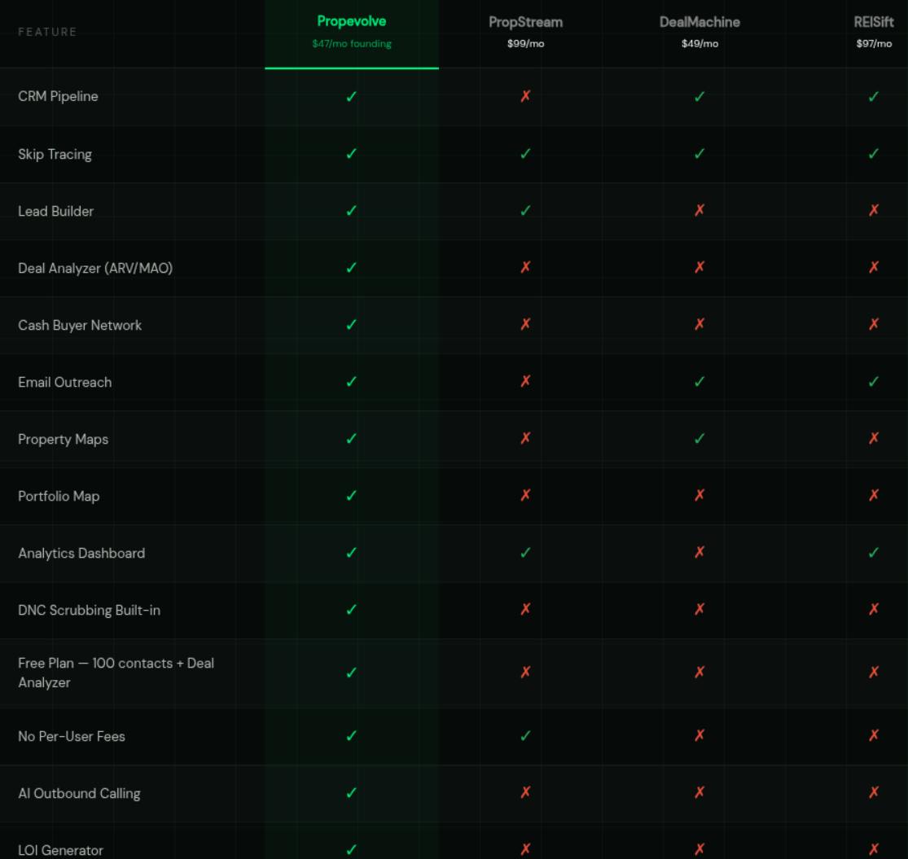Click REISift red X for No Per-User Fees
Image resolution: width=908 pixels, height=859 pixels.
(x=874, y=735)
